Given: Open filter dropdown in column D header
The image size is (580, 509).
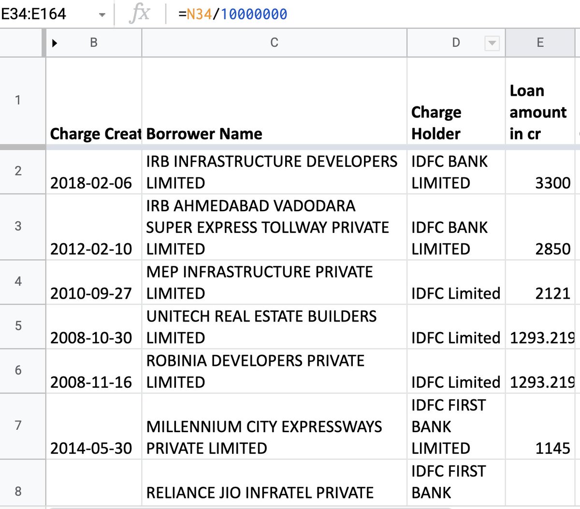Looking at the screenshot, I should coord(492,43).
